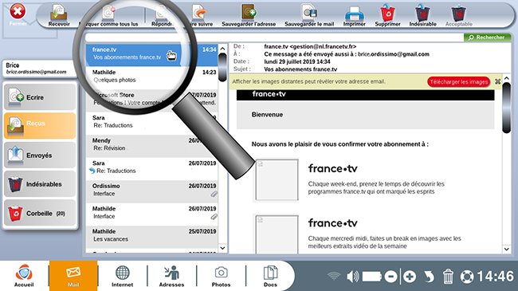Image resolution: width=518 pixels, height=291 pixels.
Task: Click the Wi-Fi status icon
Action: click(x=334, y=276)
